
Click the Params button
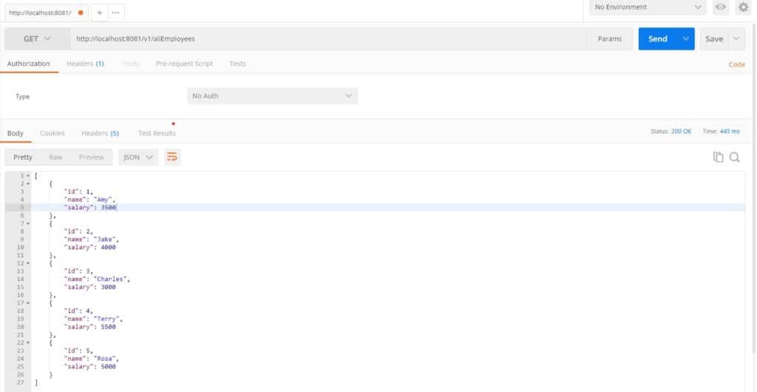pos(609,39)
